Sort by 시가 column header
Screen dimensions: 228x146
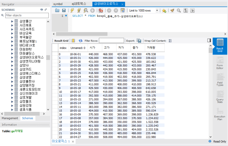pos(95,48)
